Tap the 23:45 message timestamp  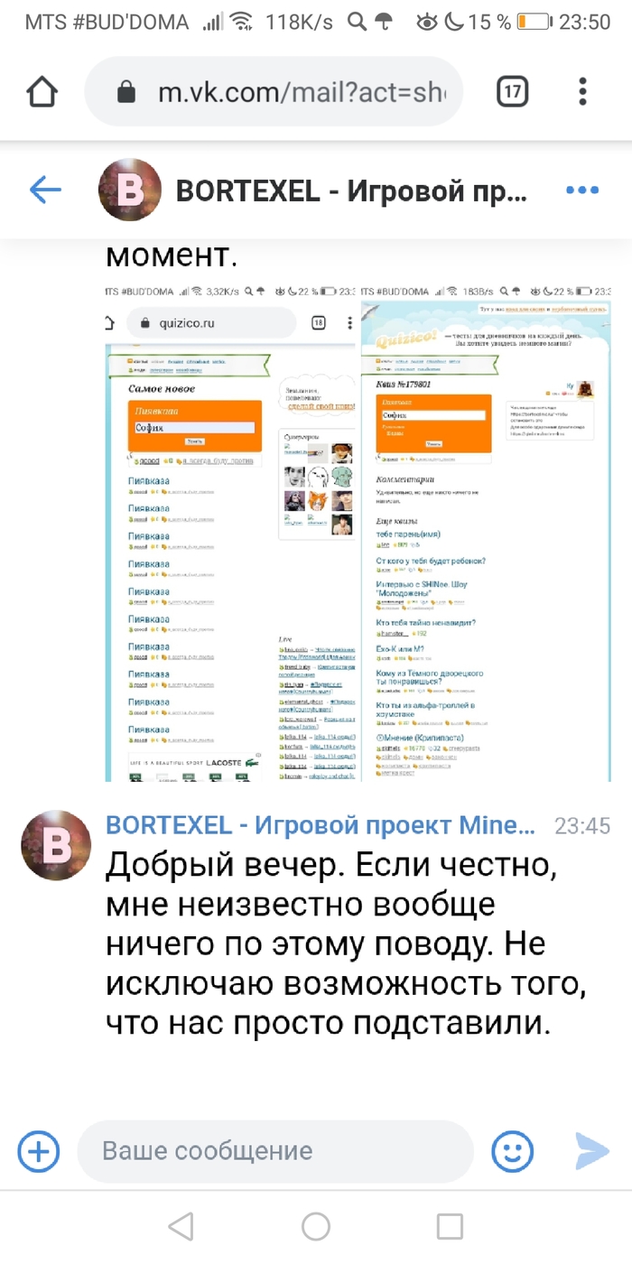[x=582, y=825]
